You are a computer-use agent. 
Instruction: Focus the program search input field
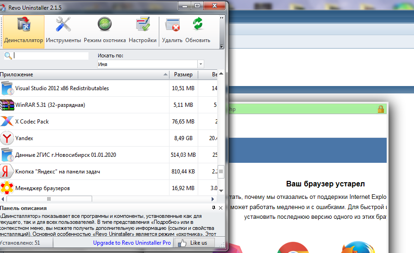[x=51, y=56]
